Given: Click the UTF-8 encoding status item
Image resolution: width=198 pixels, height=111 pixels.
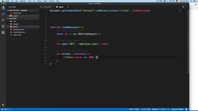Looking at the screenshot, I should [x=163, y=109].
